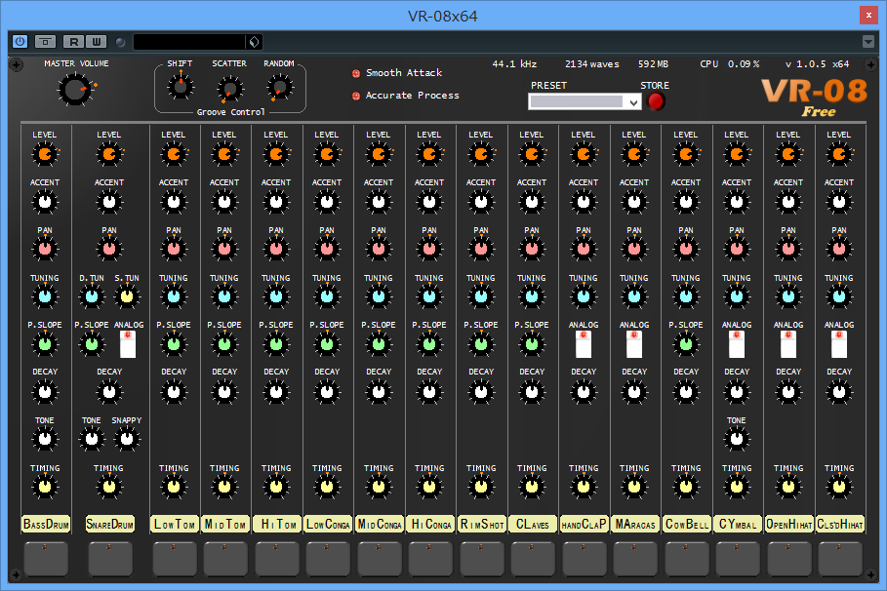This screenshot has height=591, width=887.
Task: Click the R read automation button
Action: (x=73, y=41)
